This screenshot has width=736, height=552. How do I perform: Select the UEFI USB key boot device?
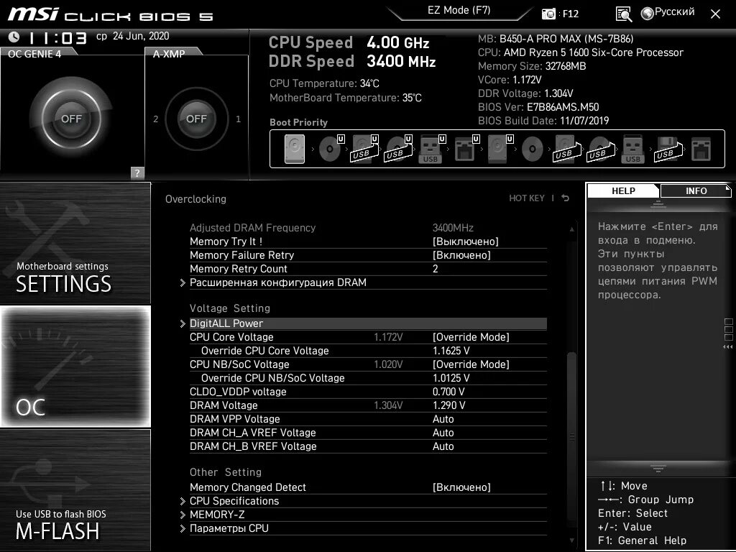pyautogui.click(x=432, y=149)
